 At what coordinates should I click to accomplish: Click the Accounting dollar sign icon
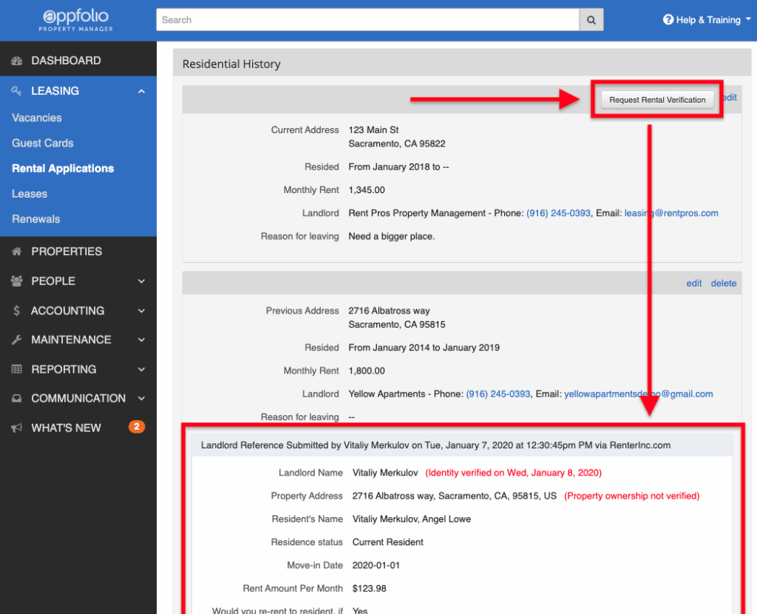(x=16, y=311)
